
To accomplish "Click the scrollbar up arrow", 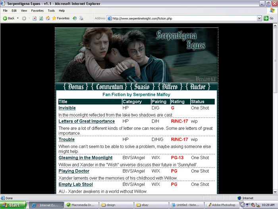I will coord(275,26).
